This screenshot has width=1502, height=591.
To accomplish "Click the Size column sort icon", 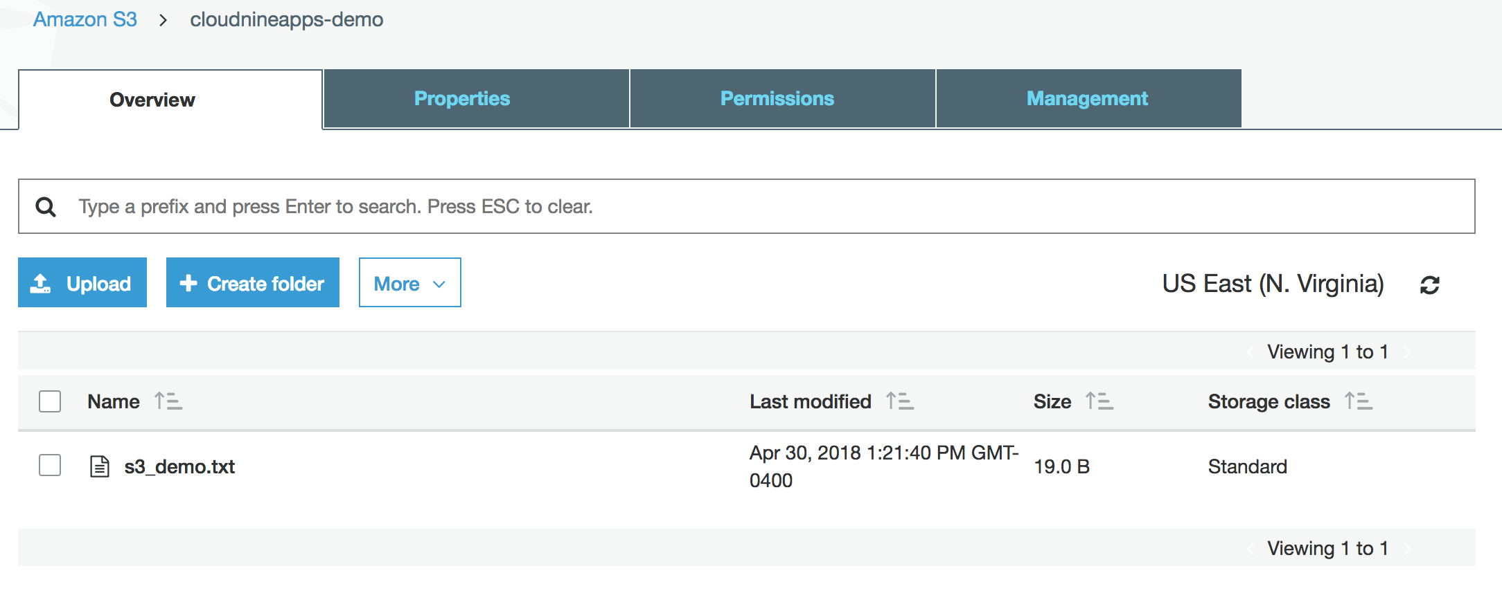I will point(1099,401).
